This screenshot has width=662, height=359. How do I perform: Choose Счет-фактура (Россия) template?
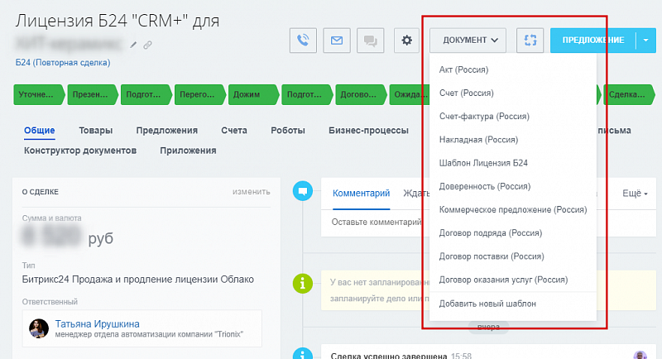pos(484,116)
